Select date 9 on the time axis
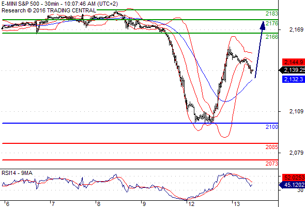 144,204
